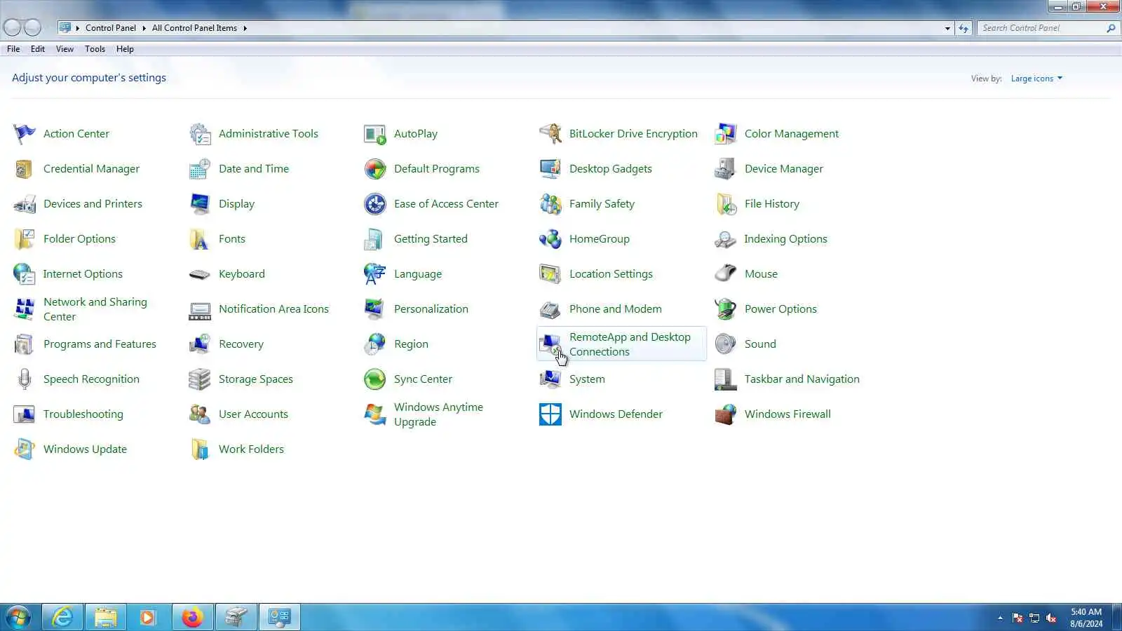Screen dimensions: 1122x631
Task: Click the volume icon in system tray
Action: pyautogui.click(x=1051, y=618)
